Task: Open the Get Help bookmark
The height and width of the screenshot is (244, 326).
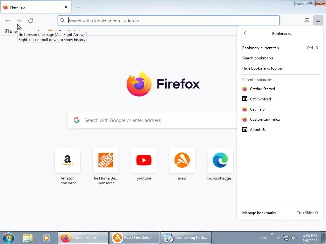Action: pos(280,109)
